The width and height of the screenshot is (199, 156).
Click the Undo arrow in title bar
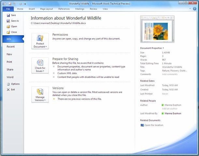[15, 4]
